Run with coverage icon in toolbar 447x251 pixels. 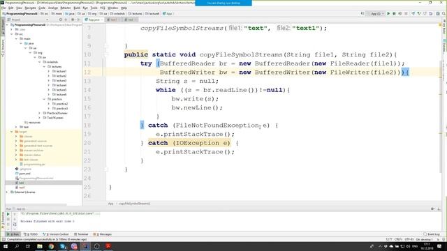(400, 13)
